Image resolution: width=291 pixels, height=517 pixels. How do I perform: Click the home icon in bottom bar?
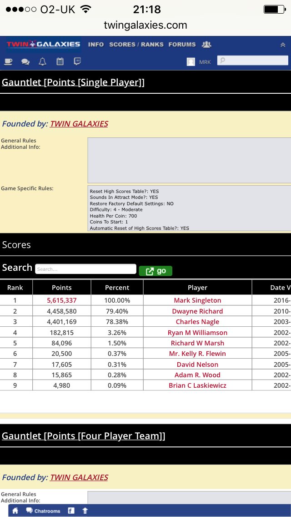pyautogui.click(x=15, y=511)
